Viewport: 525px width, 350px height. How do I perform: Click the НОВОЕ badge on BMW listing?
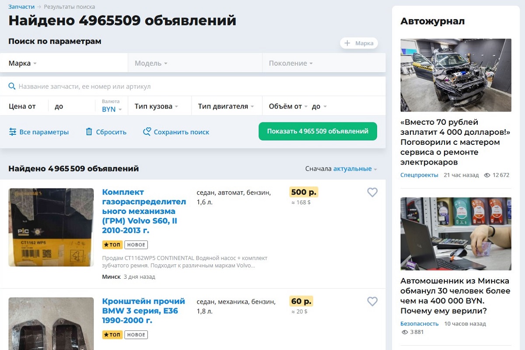[136, 335]
